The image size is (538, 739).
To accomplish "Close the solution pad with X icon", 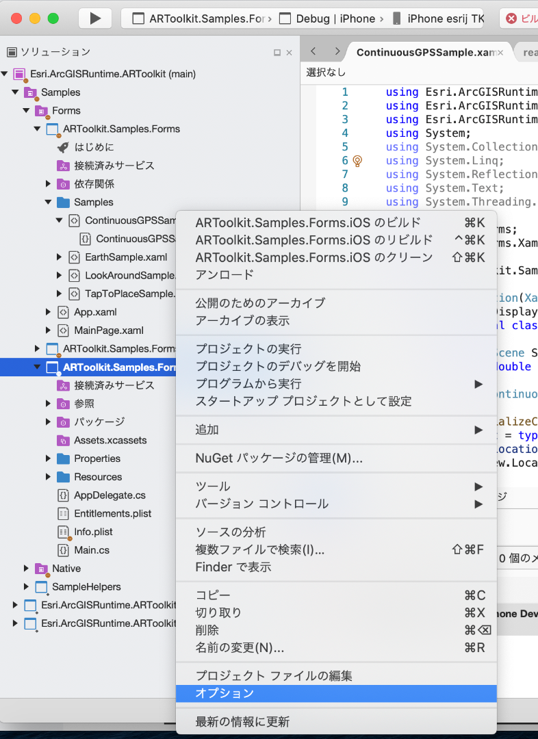I will click(x=289, y=53).
